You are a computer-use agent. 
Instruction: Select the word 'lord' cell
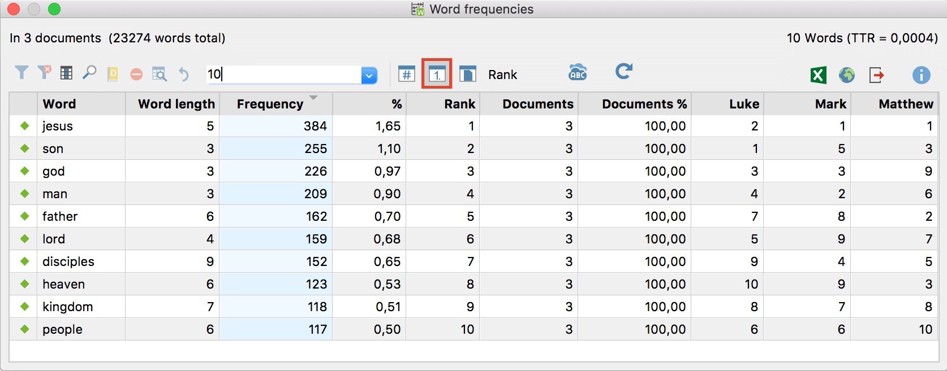point(81,239)
